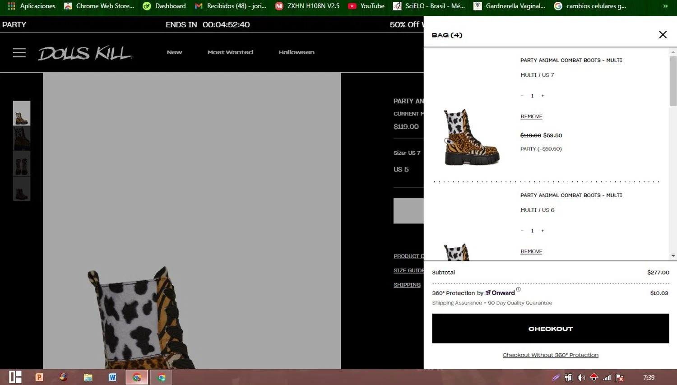Open the New menu item

[x=174, y=52]
